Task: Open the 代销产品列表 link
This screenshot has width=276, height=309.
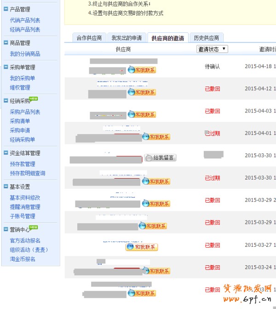Action: 25,20
